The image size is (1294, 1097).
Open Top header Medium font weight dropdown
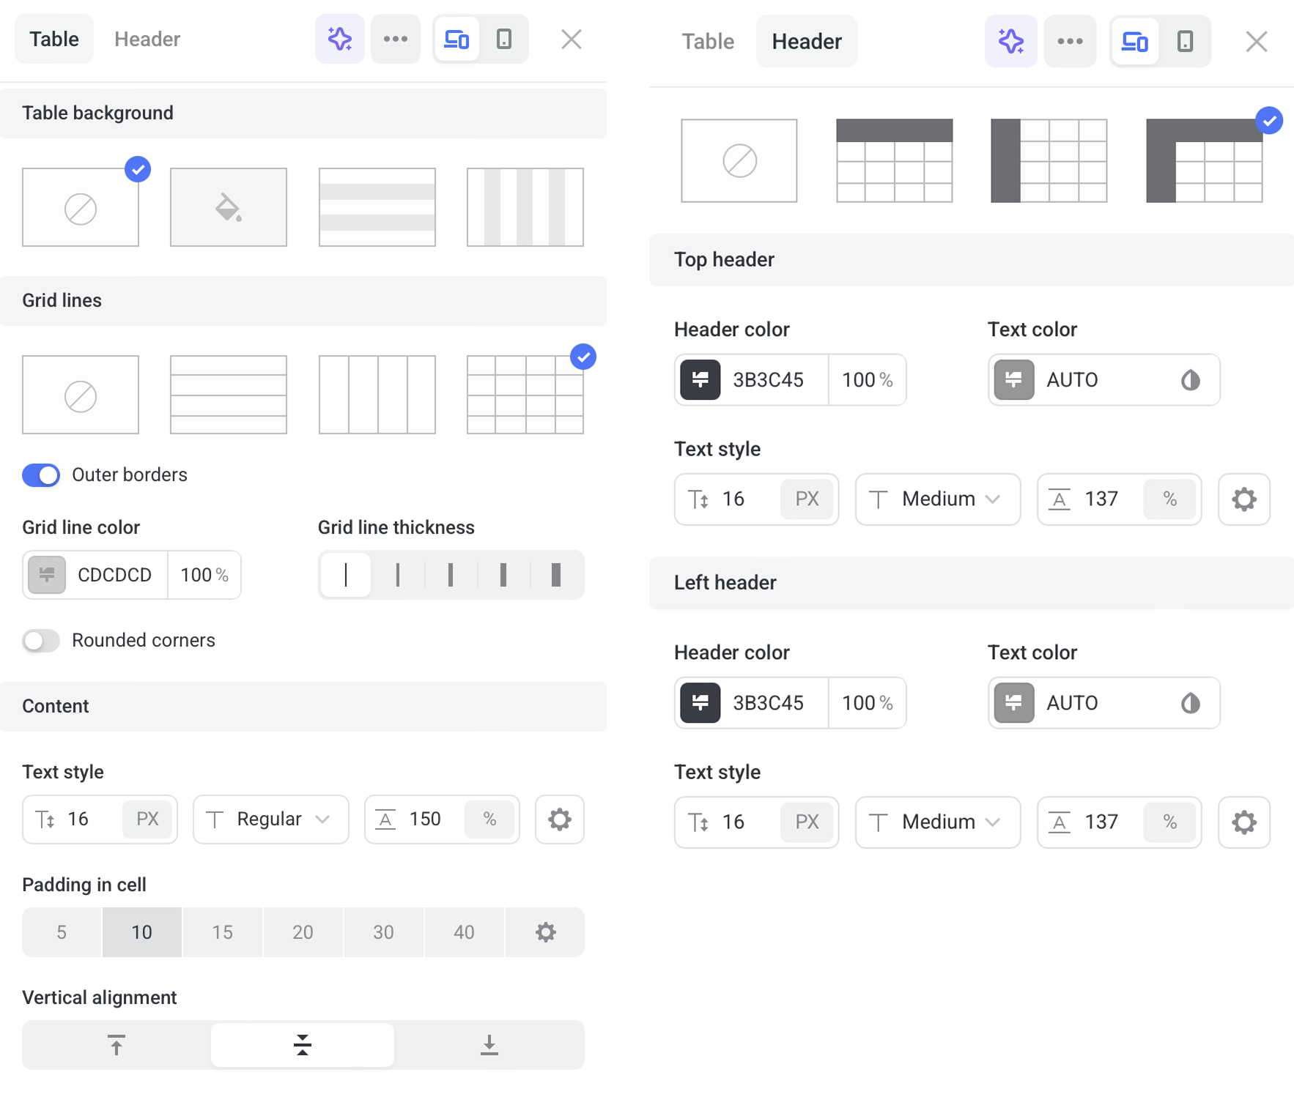pyautogui.click(x=937, y=499)
